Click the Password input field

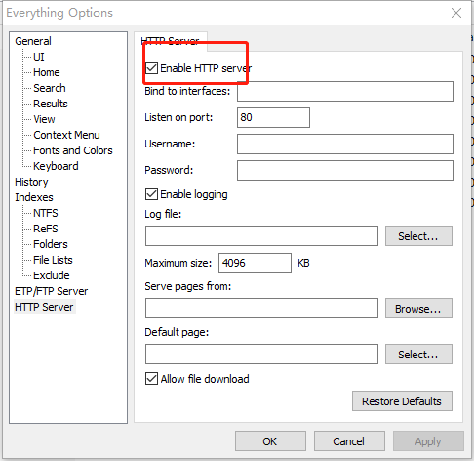pyautogui.click(x=345, y=170)
